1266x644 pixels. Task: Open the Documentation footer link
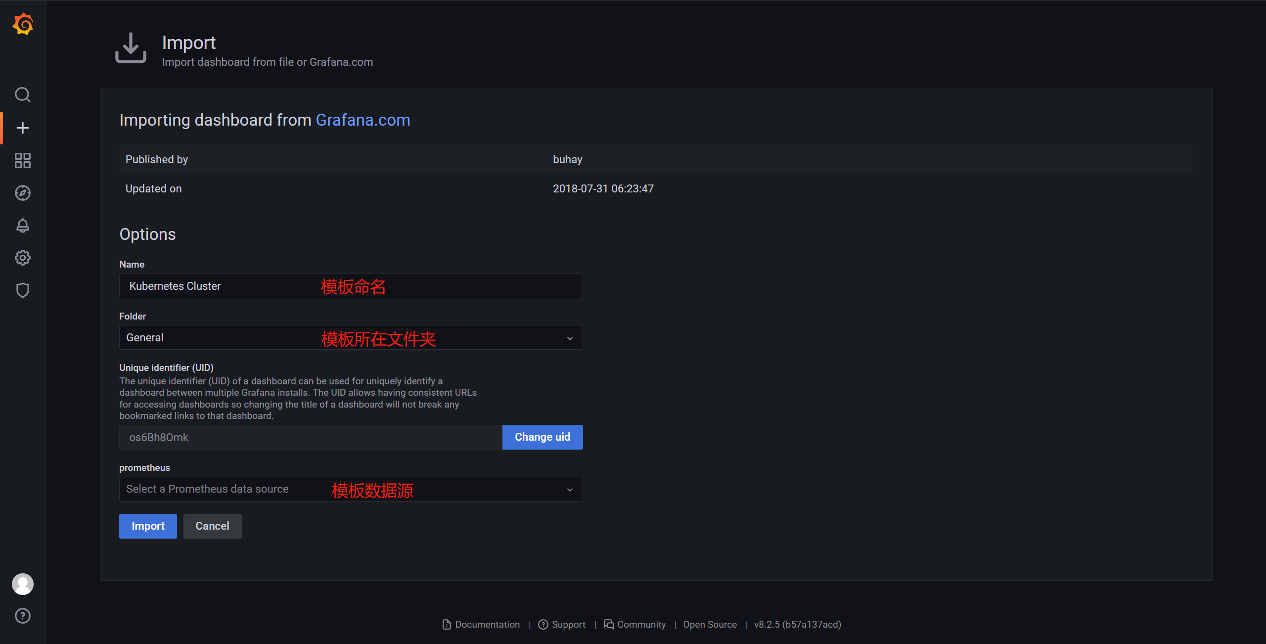click(487, 624)
